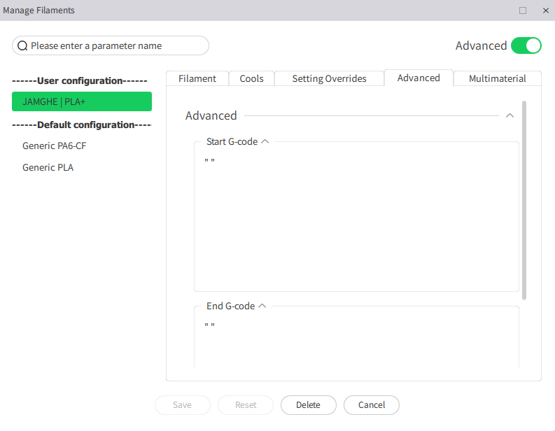Click the User configuration header text
This screenshot has height=431, width=555.
(80, 80)
